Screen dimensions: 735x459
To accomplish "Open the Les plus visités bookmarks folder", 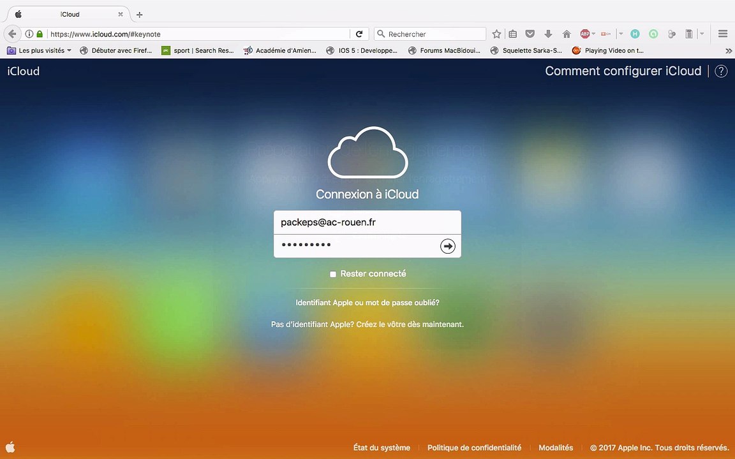I will pyautogui.click(x=39, y=50).
